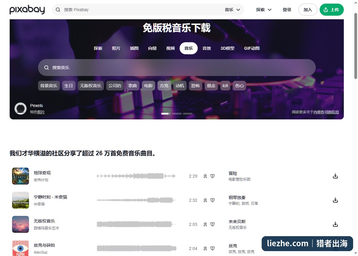Switch to the 向量 tab

(152, 48)
